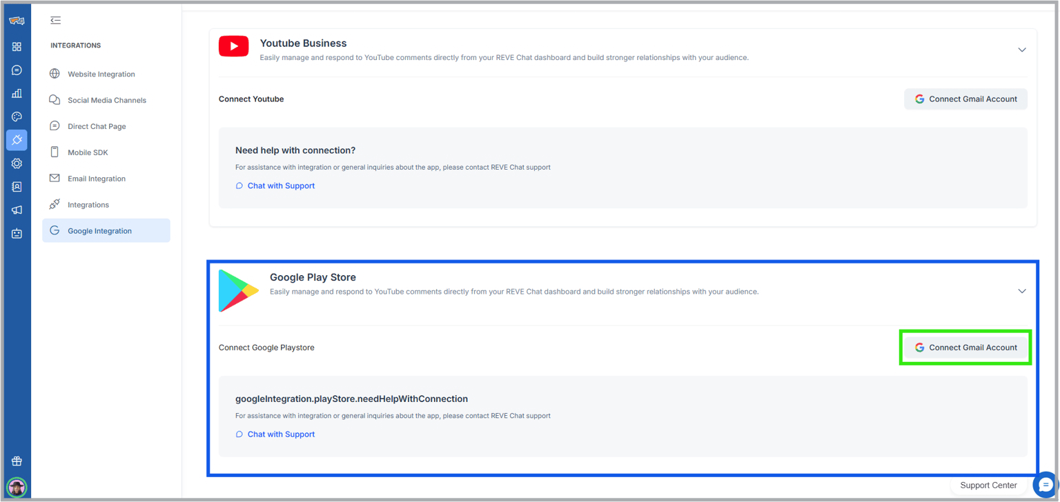
Task: Select Website Integration menu item
Action: click(101, 74)
